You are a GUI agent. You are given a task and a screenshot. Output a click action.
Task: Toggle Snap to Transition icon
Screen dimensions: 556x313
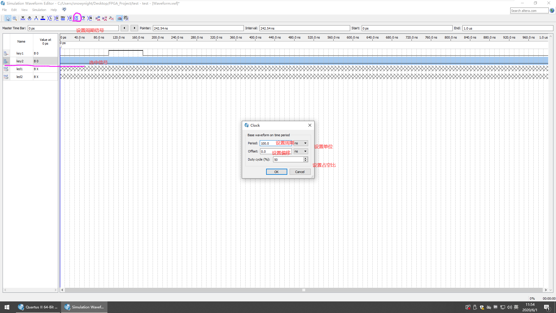(x=126, y=18)
